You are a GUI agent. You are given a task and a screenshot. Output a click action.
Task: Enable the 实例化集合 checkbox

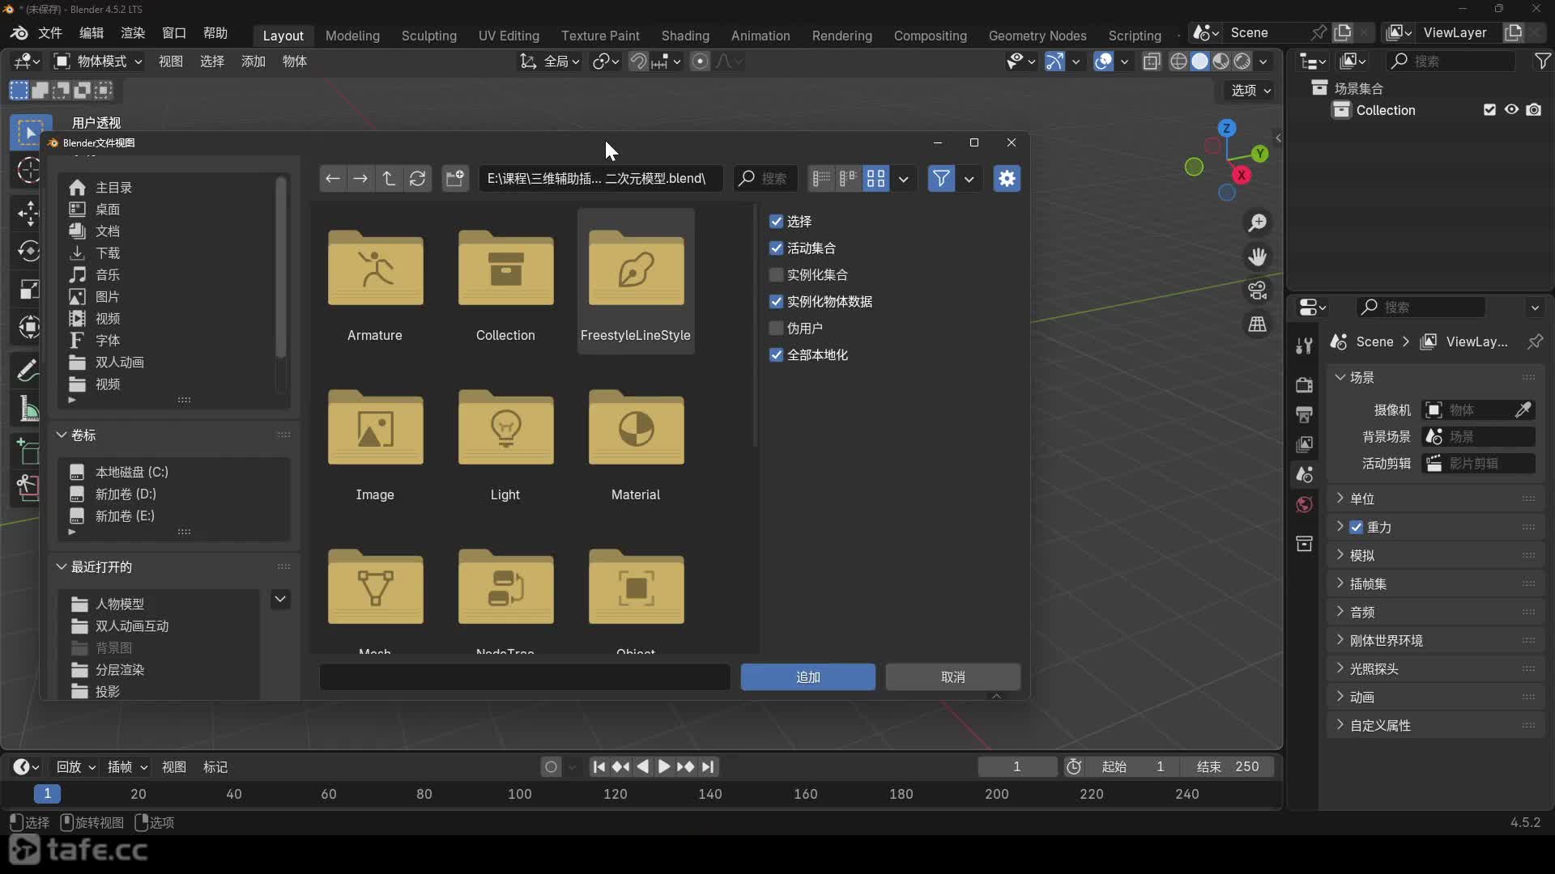[x=776, y=275]
